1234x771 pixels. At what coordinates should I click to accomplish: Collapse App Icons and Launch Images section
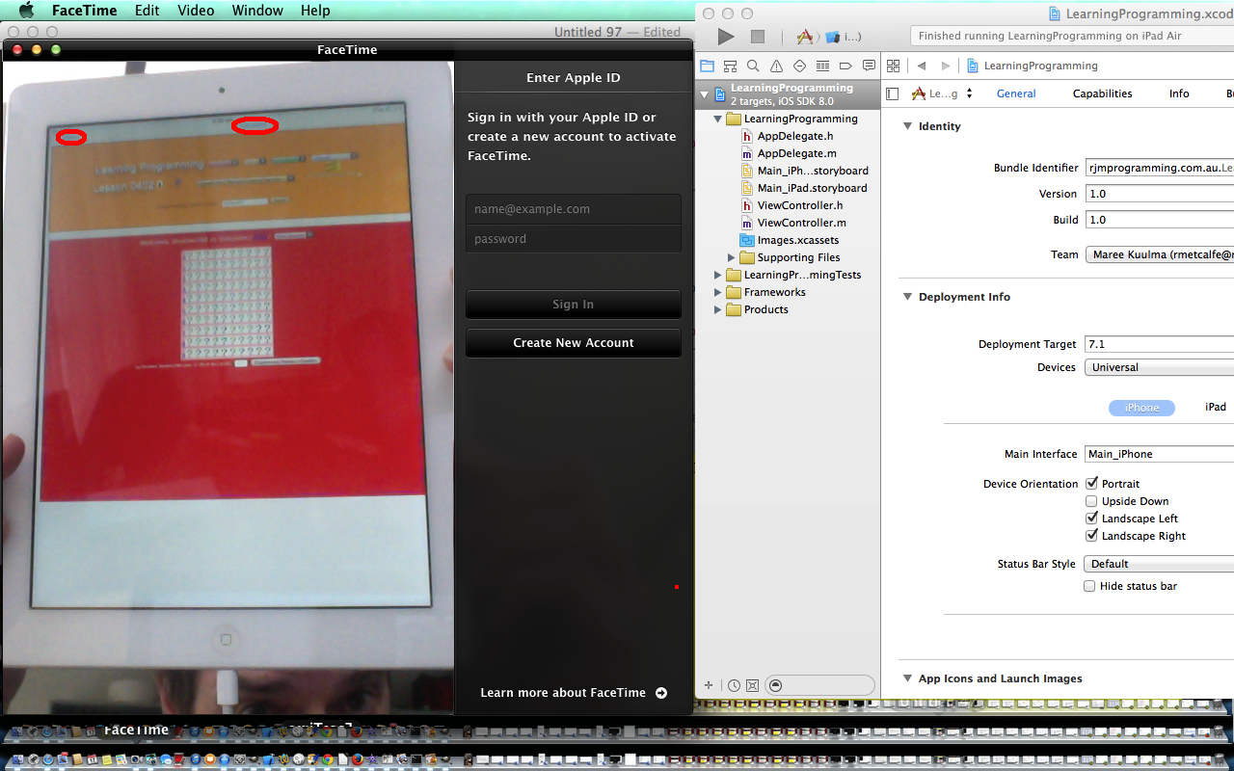[x=907, y=678]
